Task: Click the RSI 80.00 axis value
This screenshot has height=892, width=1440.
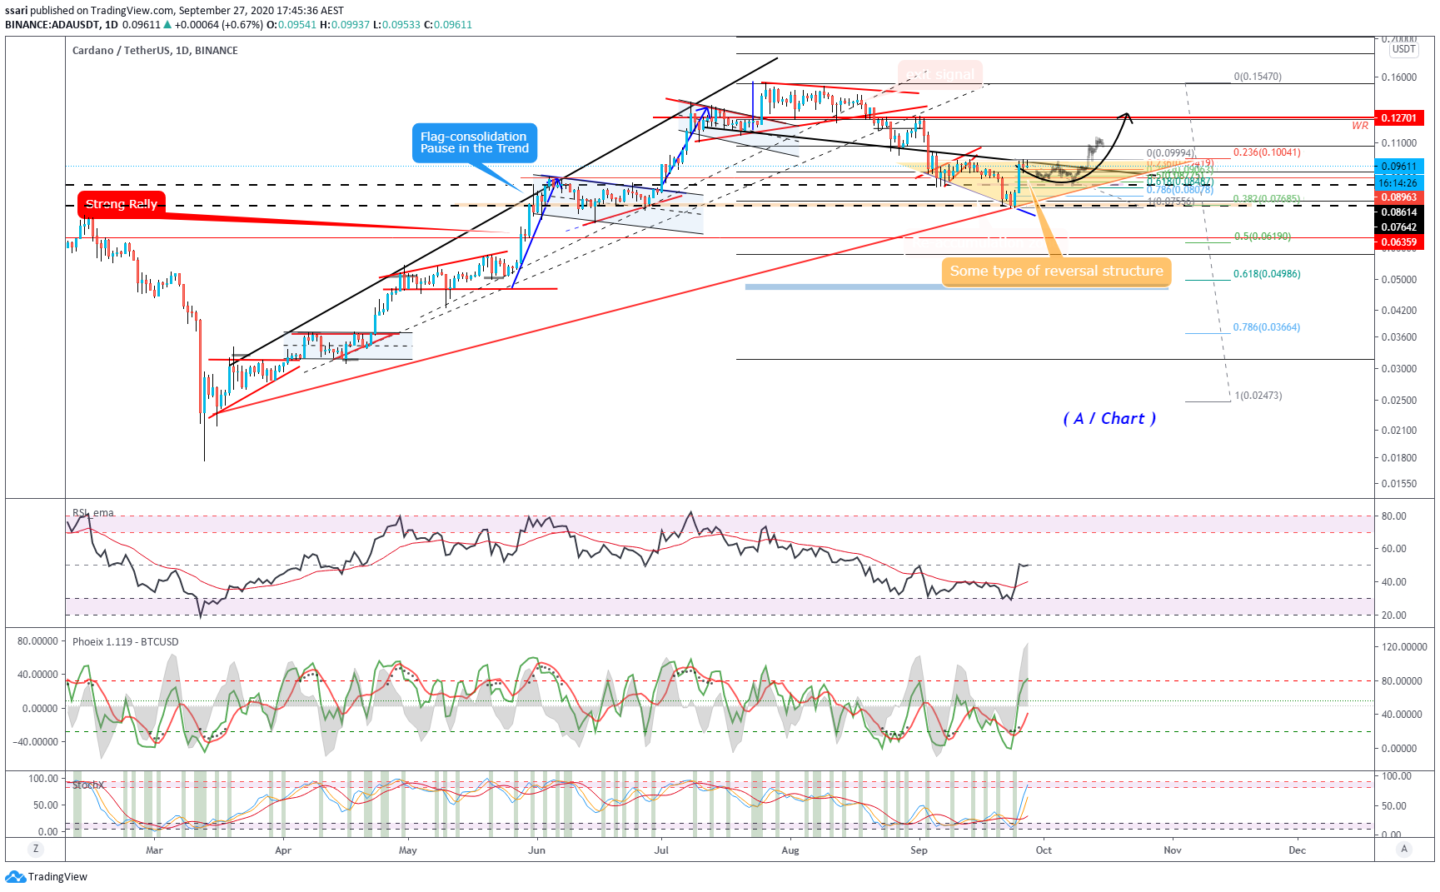Action: tap(1394, 516)
